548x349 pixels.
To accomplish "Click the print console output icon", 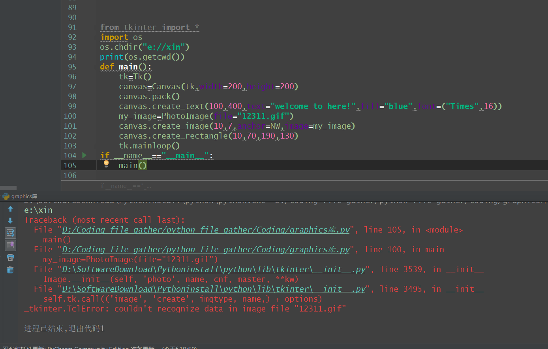I will click(x=10, y=257).
